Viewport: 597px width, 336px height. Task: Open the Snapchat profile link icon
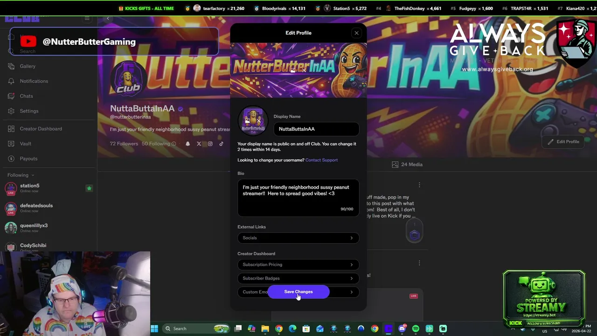coord(187,144)
